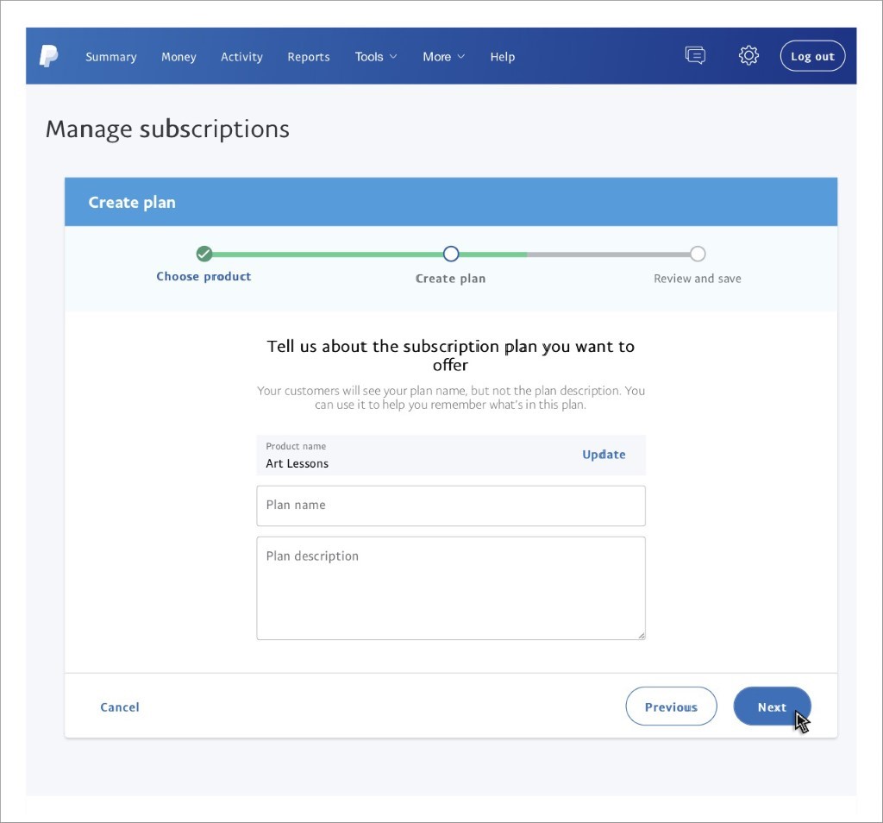
Task: Select the Cancel link
Action: (x=119, y=706)
